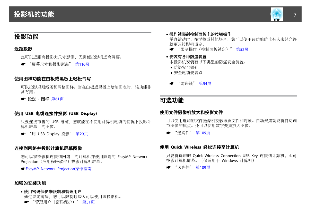Click the pointing-hand icon beside 屏幕尺寸和投影距离
Image resolution: width=316 pixels, height=223 pixels.
point(23,64)
